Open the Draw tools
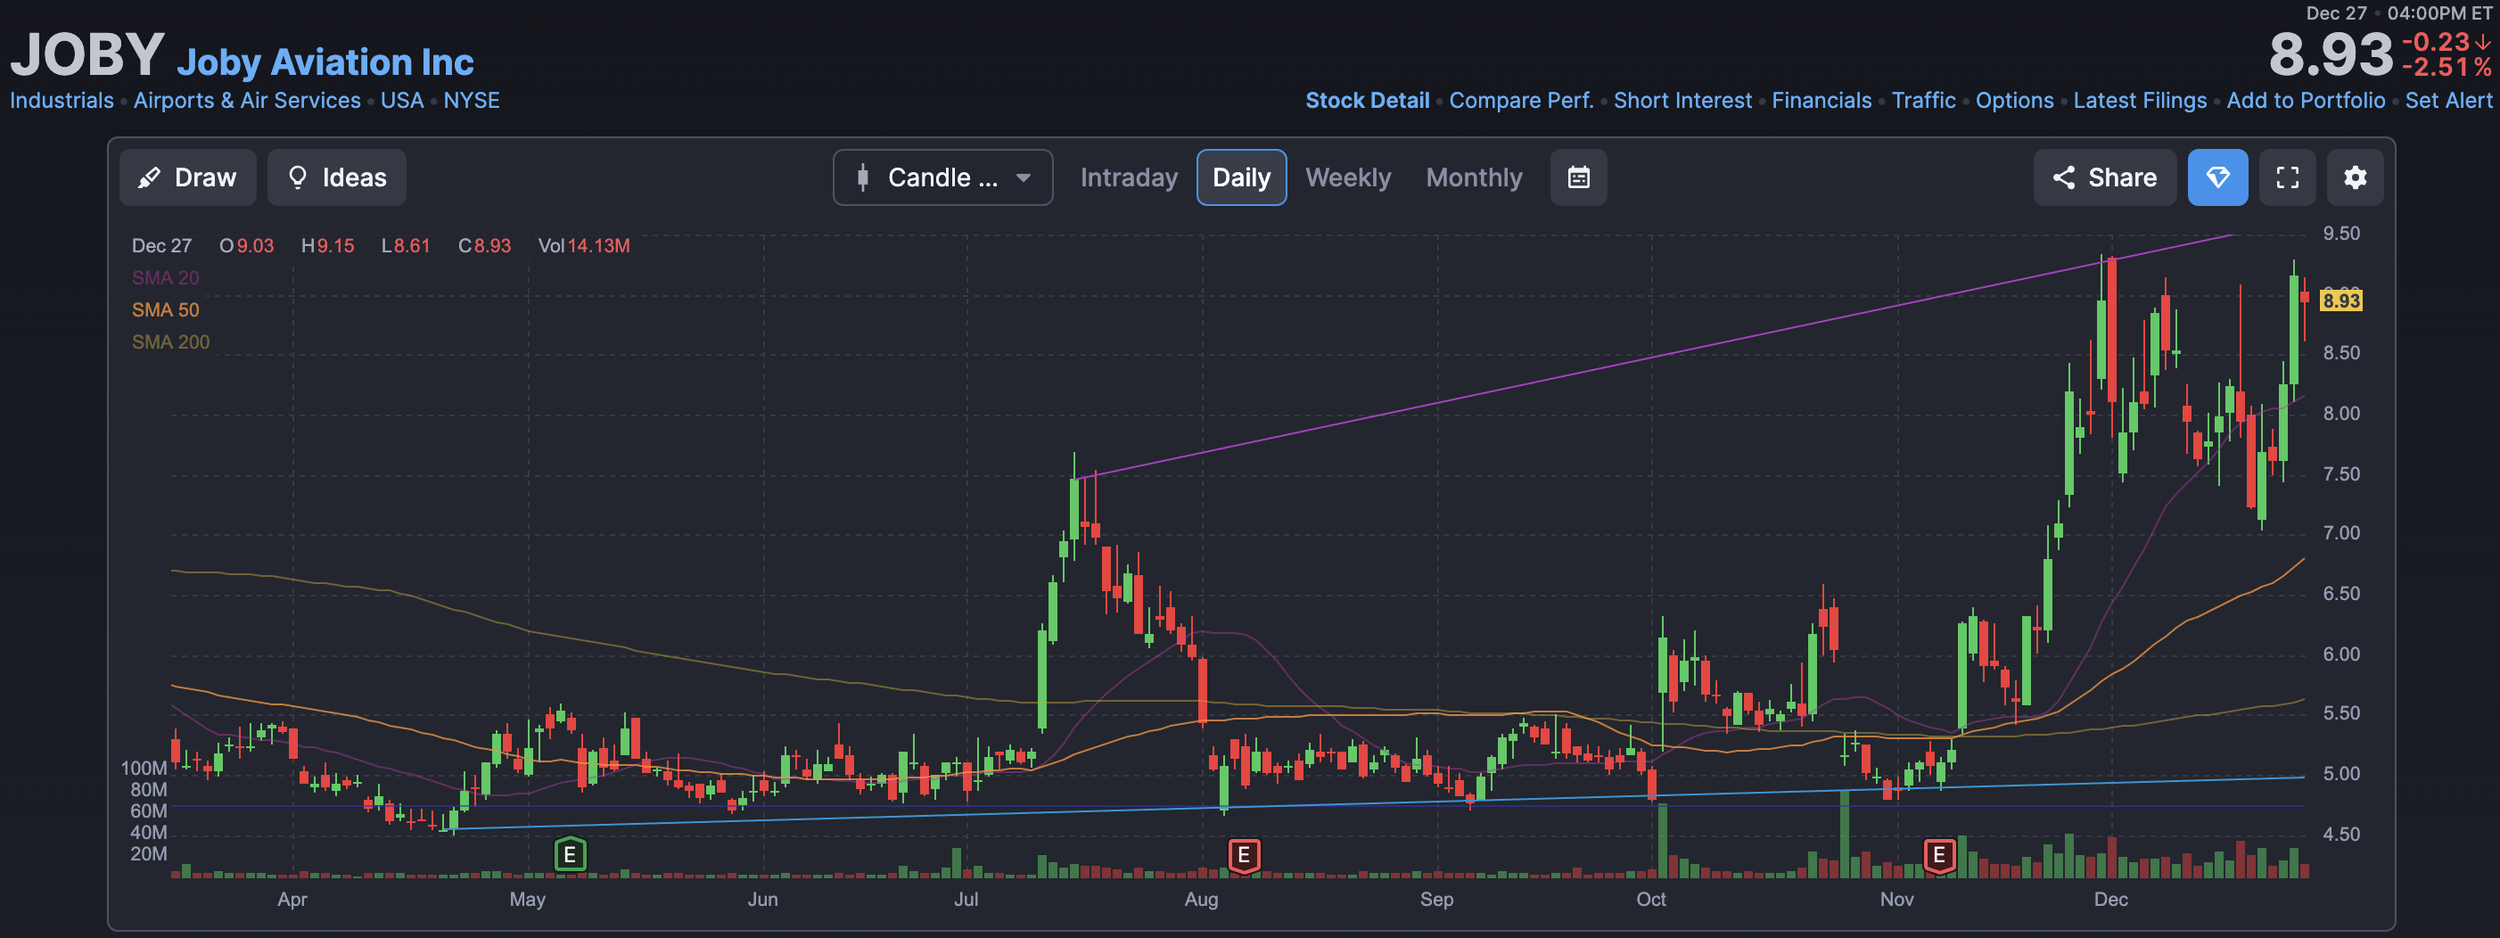 click(x=187, y=177)
